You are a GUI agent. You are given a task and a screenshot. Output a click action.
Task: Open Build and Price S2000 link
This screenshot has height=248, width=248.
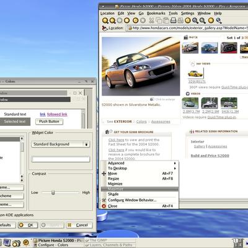(210, 156)
